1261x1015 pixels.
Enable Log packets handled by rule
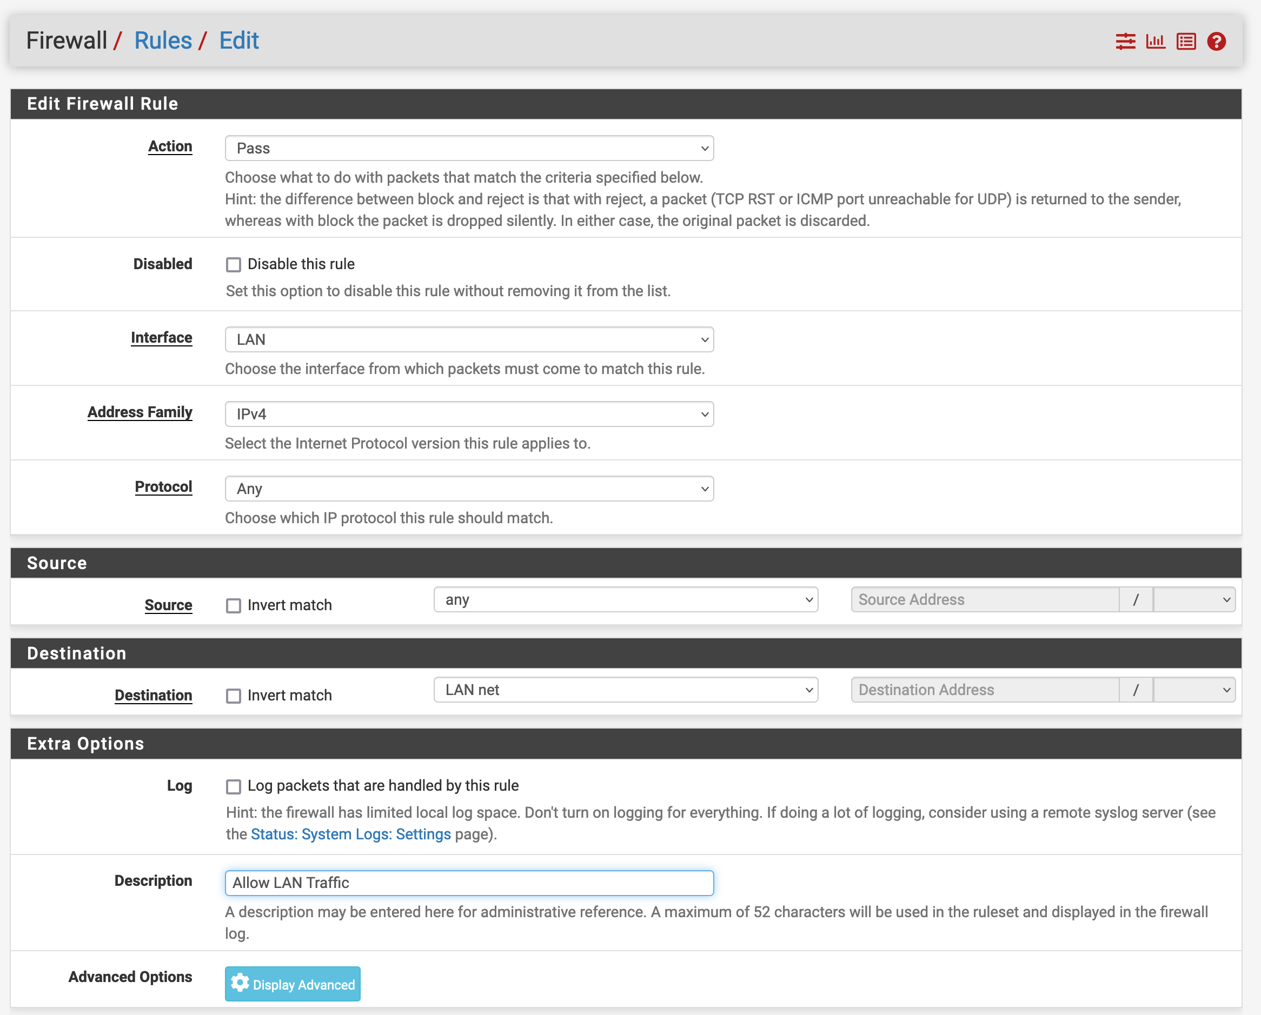[x=234, y=786]
